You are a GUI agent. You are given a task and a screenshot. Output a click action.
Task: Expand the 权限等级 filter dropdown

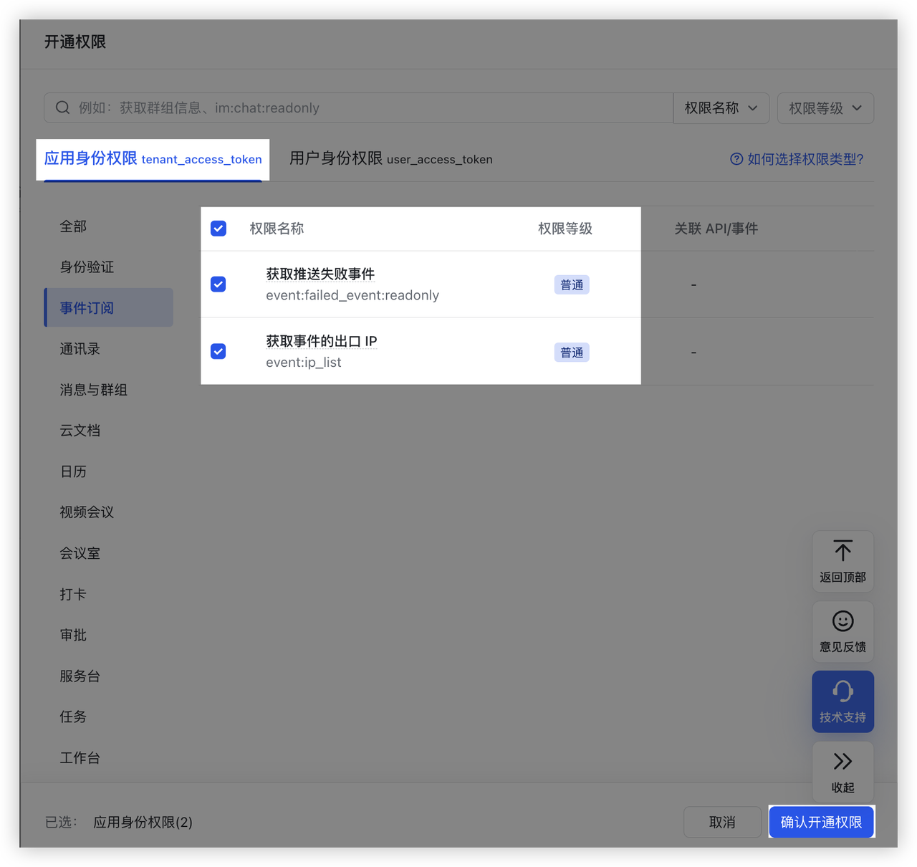(x=825, y=108)
